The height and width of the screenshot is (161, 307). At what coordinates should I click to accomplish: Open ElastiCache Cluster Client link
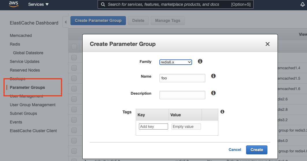pyautogui.click(x=33, y=131)
